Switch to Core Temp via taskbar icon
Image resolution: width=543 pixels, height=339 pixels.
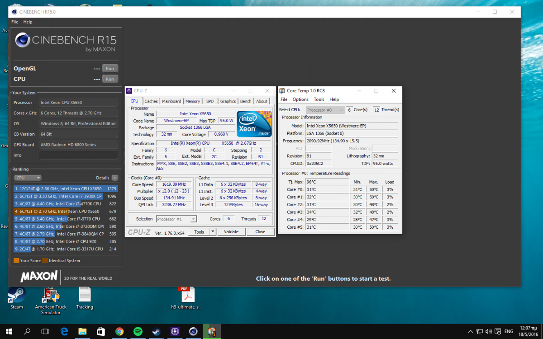pos(211,331)
